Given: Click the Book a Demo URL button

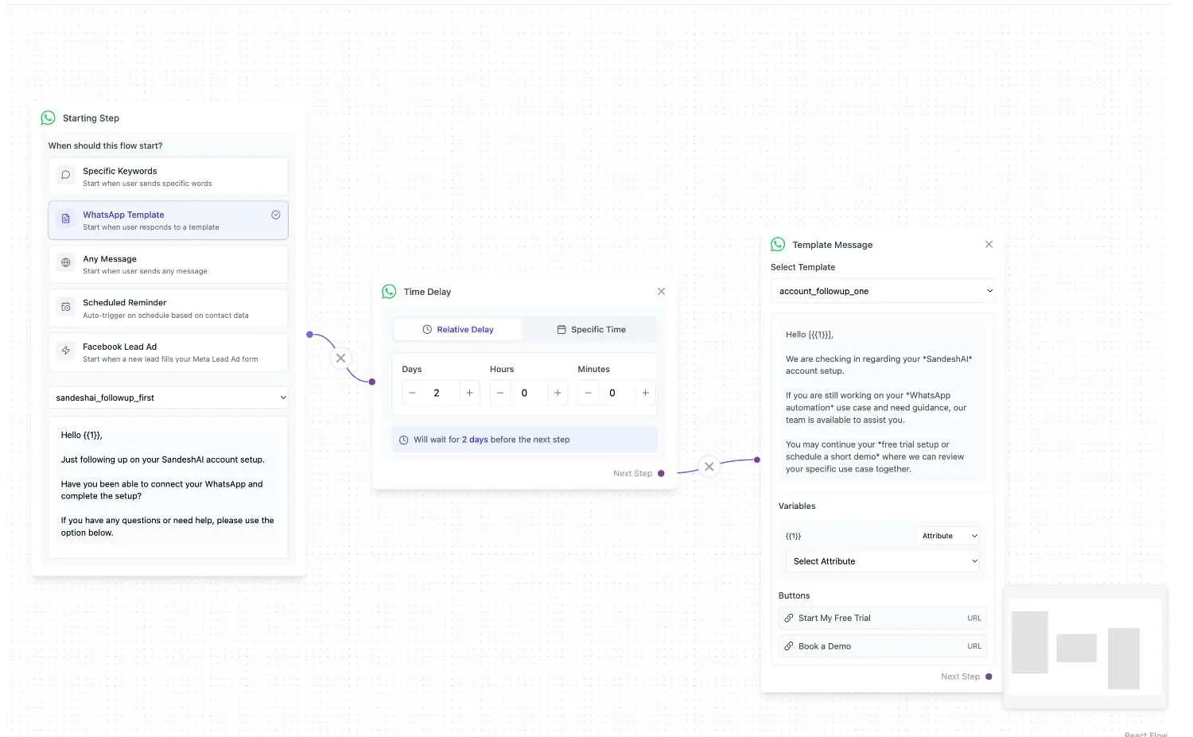Looking at the screenshot, I should pos(883,646).
